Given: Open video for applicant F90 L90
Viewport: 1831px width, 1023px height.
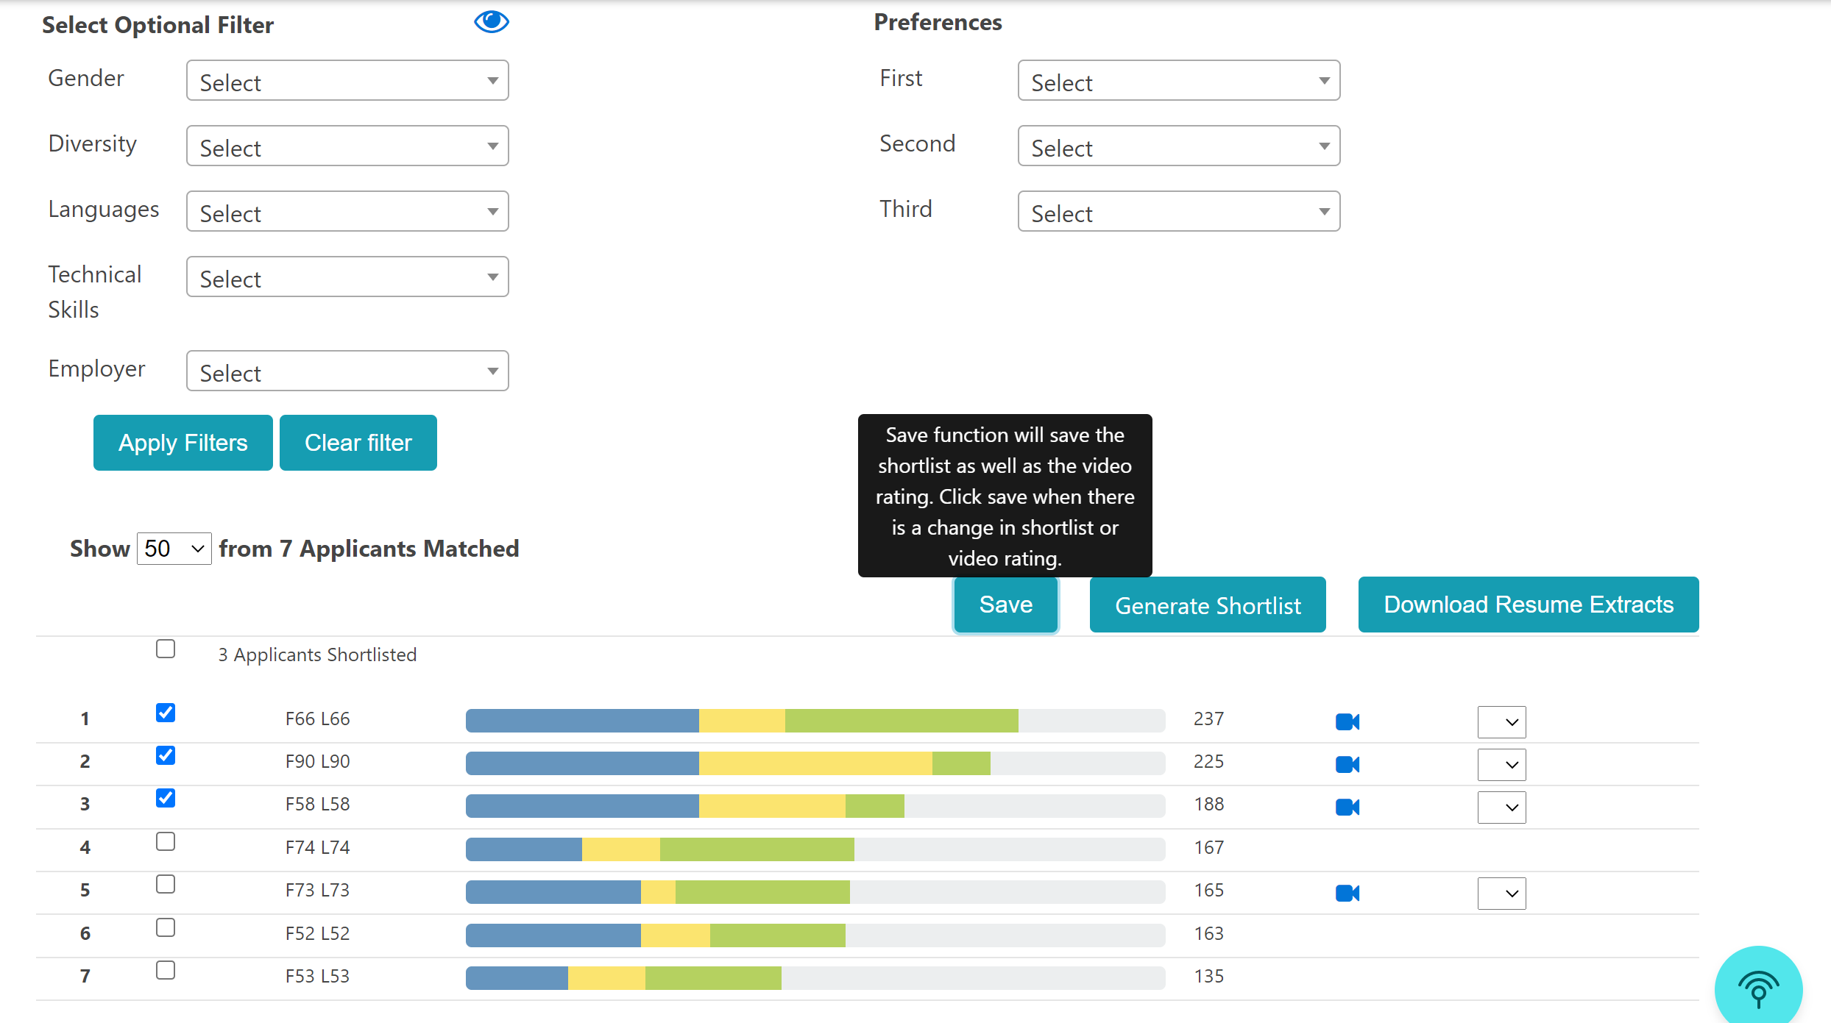Looking at the screenshot, I should tap(1347, 764).
